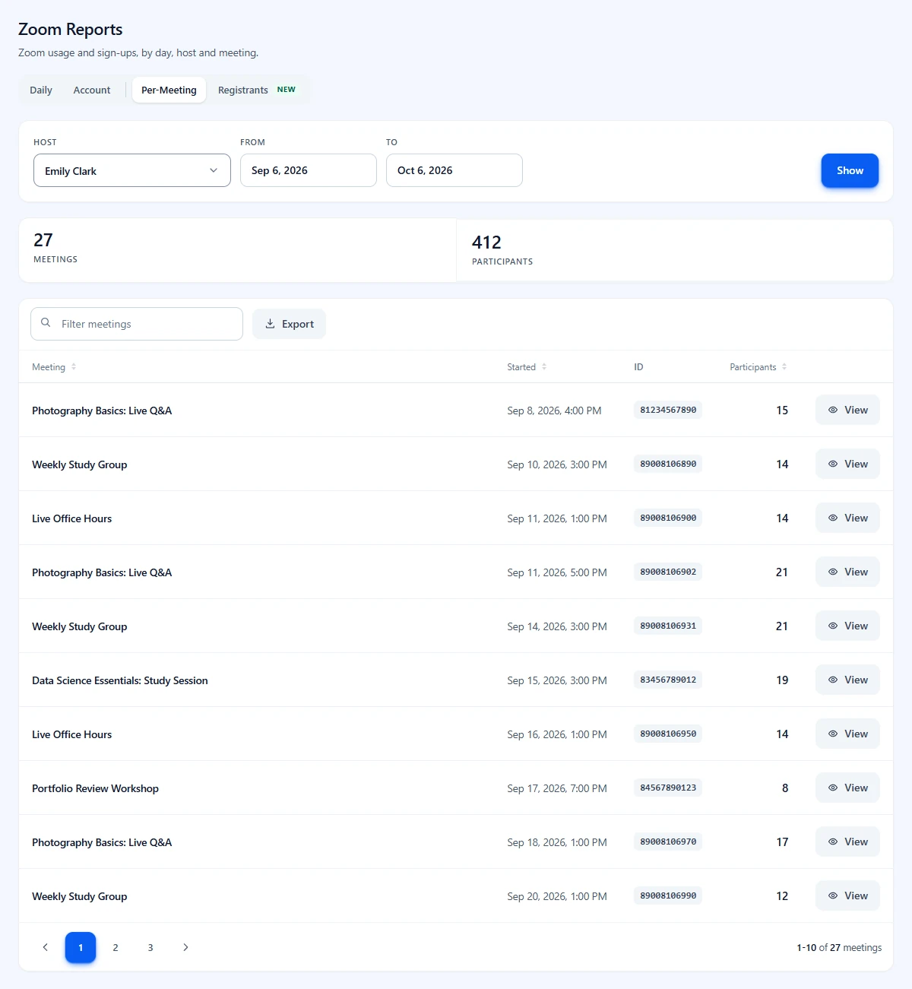View Live Office Hours from Sep 16
912x989 pixels.
pos(847,734)
